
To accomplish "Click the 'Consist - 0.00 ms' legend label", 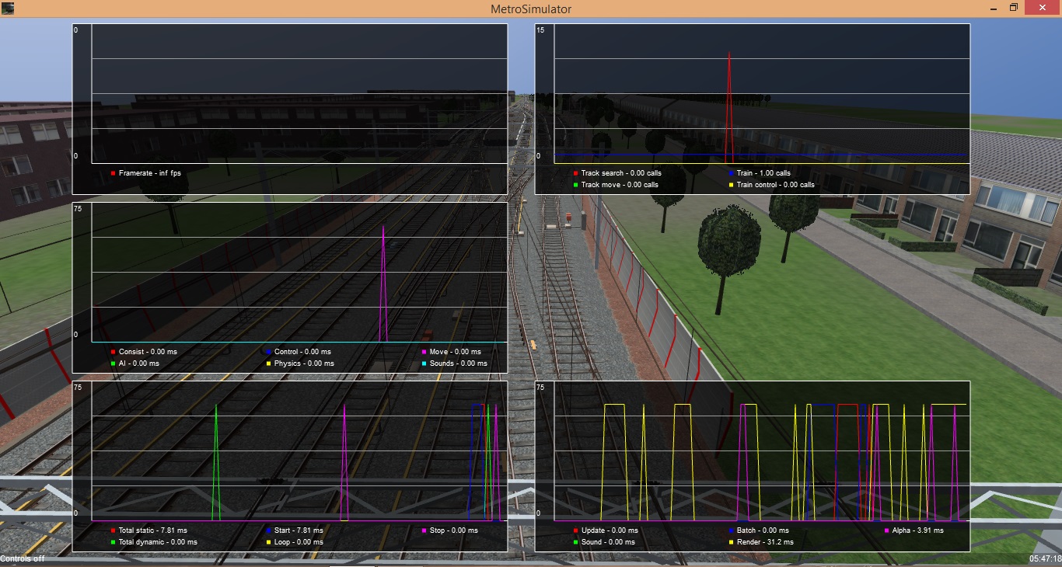I will [x=148, y=352].
